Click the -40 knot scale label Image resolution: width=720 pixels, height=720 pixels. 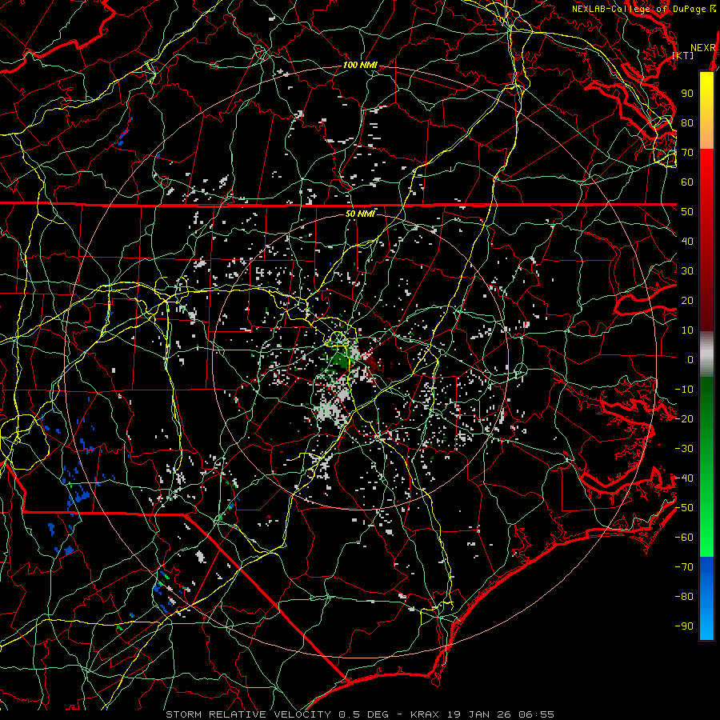pyautogui.click(x=684, y=478)
